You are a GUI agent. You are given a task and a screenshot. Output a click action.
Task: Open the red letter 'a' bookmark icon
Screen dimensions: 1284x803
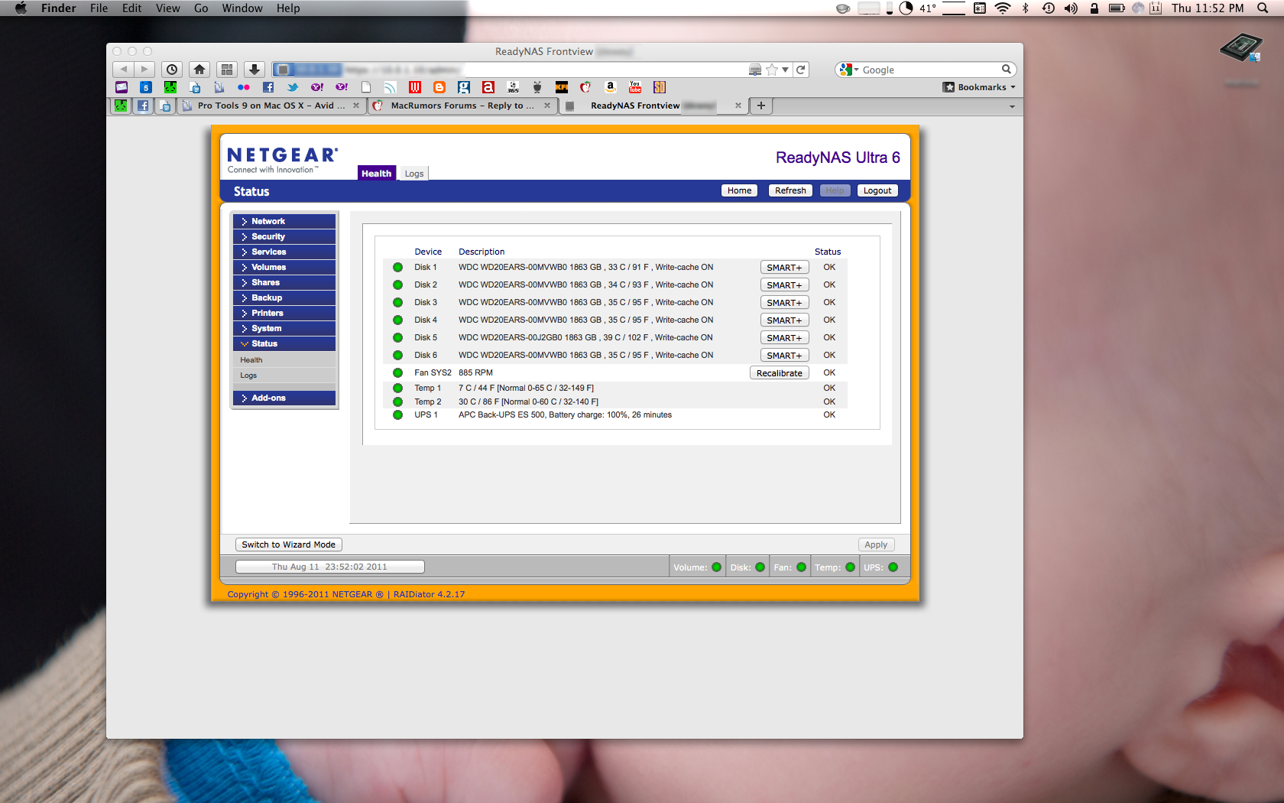(488, 87)
